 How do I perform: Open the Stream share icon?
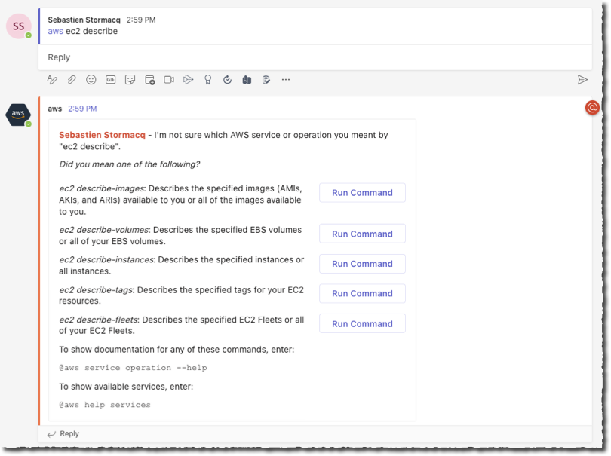[x=189, y=79]
